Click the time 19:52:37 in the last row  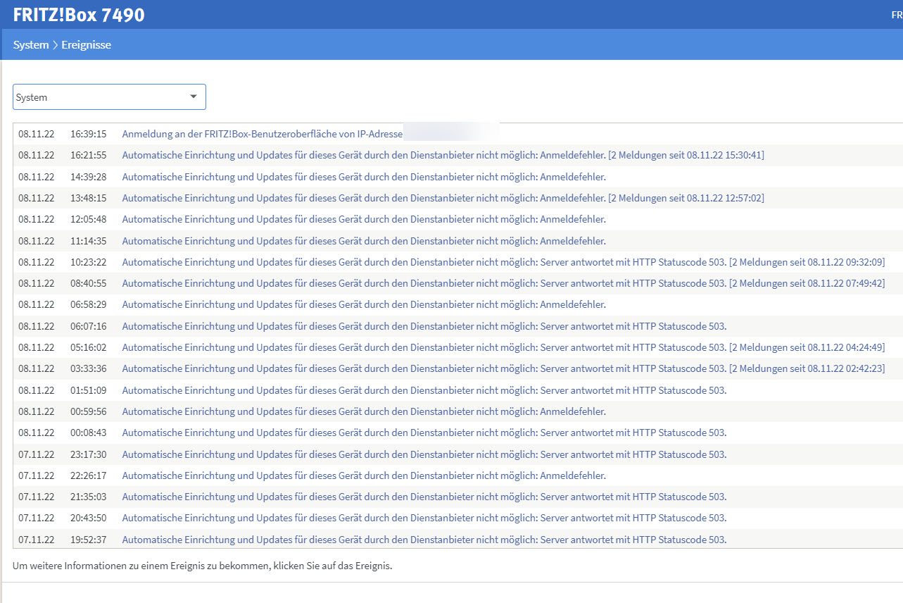(89, 540)
